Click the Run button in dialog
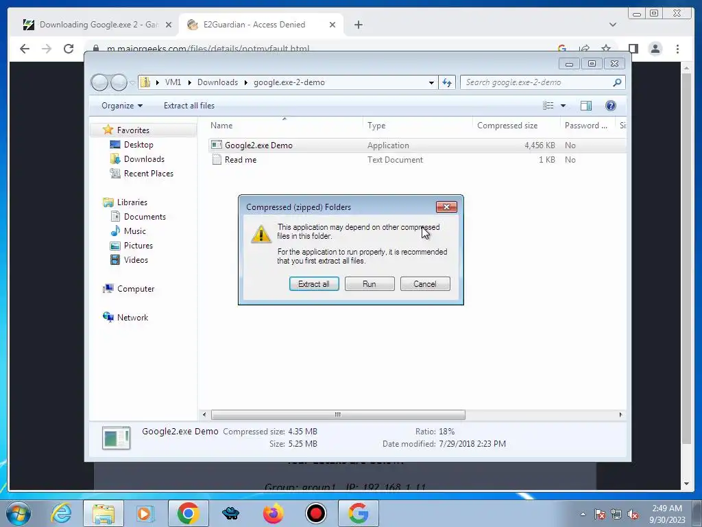Image resolution: width=702 pixels, height=527 pixels. click(x=370, y=284)
